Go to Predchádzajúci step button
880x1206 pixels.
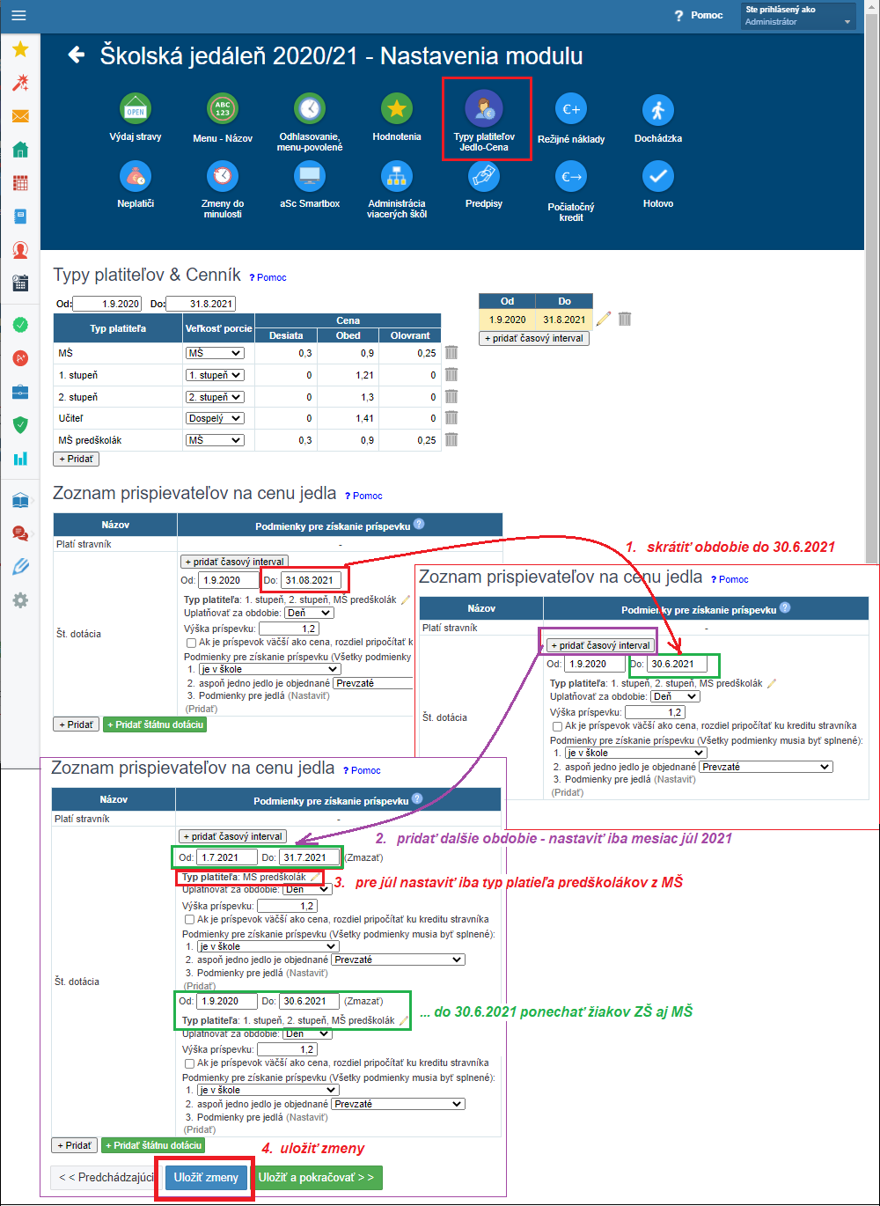coord(106,1177)
